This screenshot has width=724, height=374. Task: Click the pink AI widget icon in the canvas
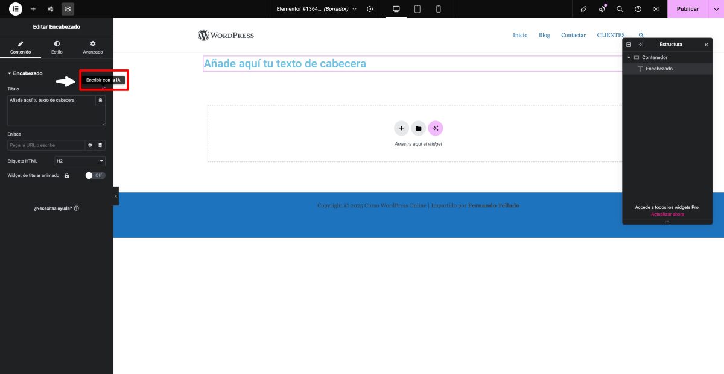(x=436, y=128)
